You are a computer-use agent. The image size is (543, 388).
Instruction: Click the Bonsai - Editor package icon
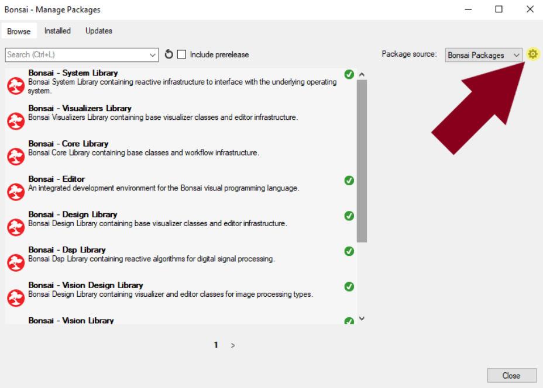(x=16, y=192)
